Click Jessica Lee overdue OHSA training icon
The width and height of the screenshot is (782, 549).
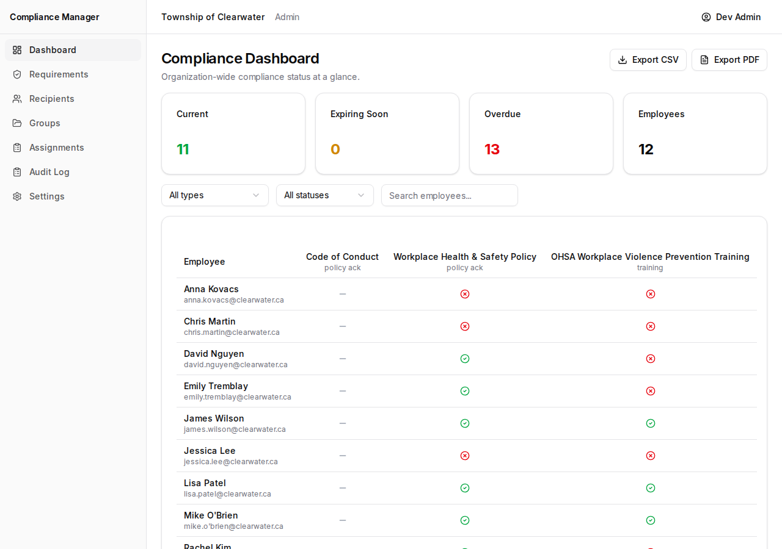(x=651, y=456)
